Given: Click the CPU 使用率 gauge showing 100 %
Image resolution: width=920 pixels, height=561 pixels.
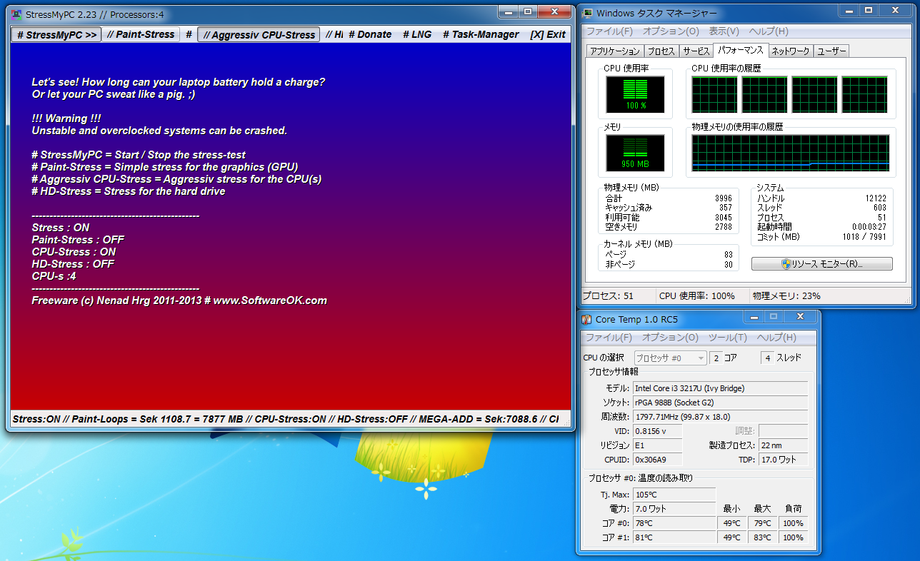Looking at the screenshot, I should click(635, 94).
